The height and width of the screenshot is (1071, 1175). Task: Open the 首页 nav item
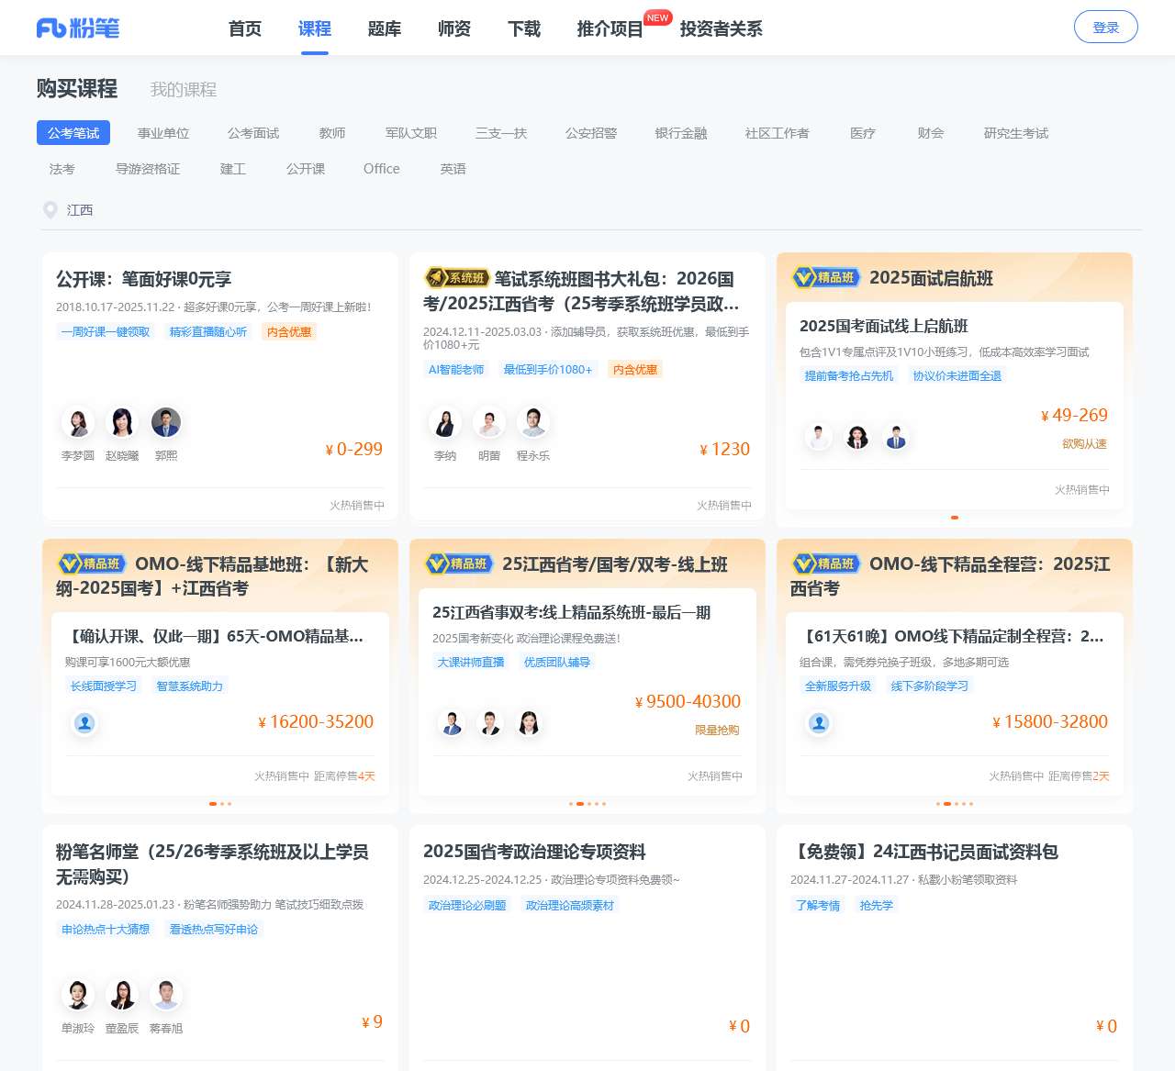[x=245, y=28]
